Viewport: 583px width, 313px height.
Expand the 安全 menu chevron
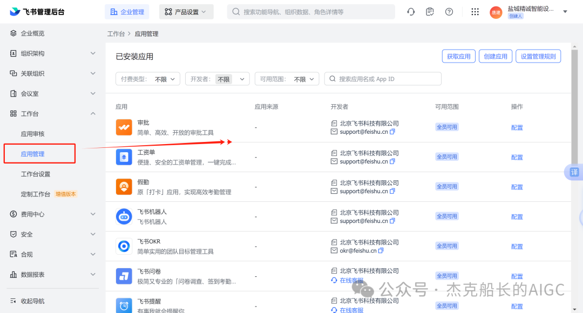click(93, 234)
